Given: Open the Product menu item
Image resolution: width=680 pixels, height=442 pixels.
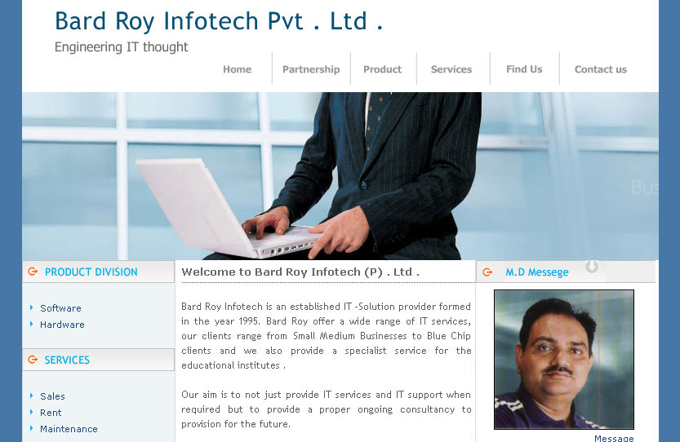Looking at the screenshot, I should [x=383, y=69].
